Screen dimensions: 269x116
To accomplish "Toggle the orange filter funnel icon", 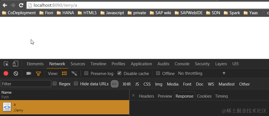I will pyautogui.click(x=38, y=74).
